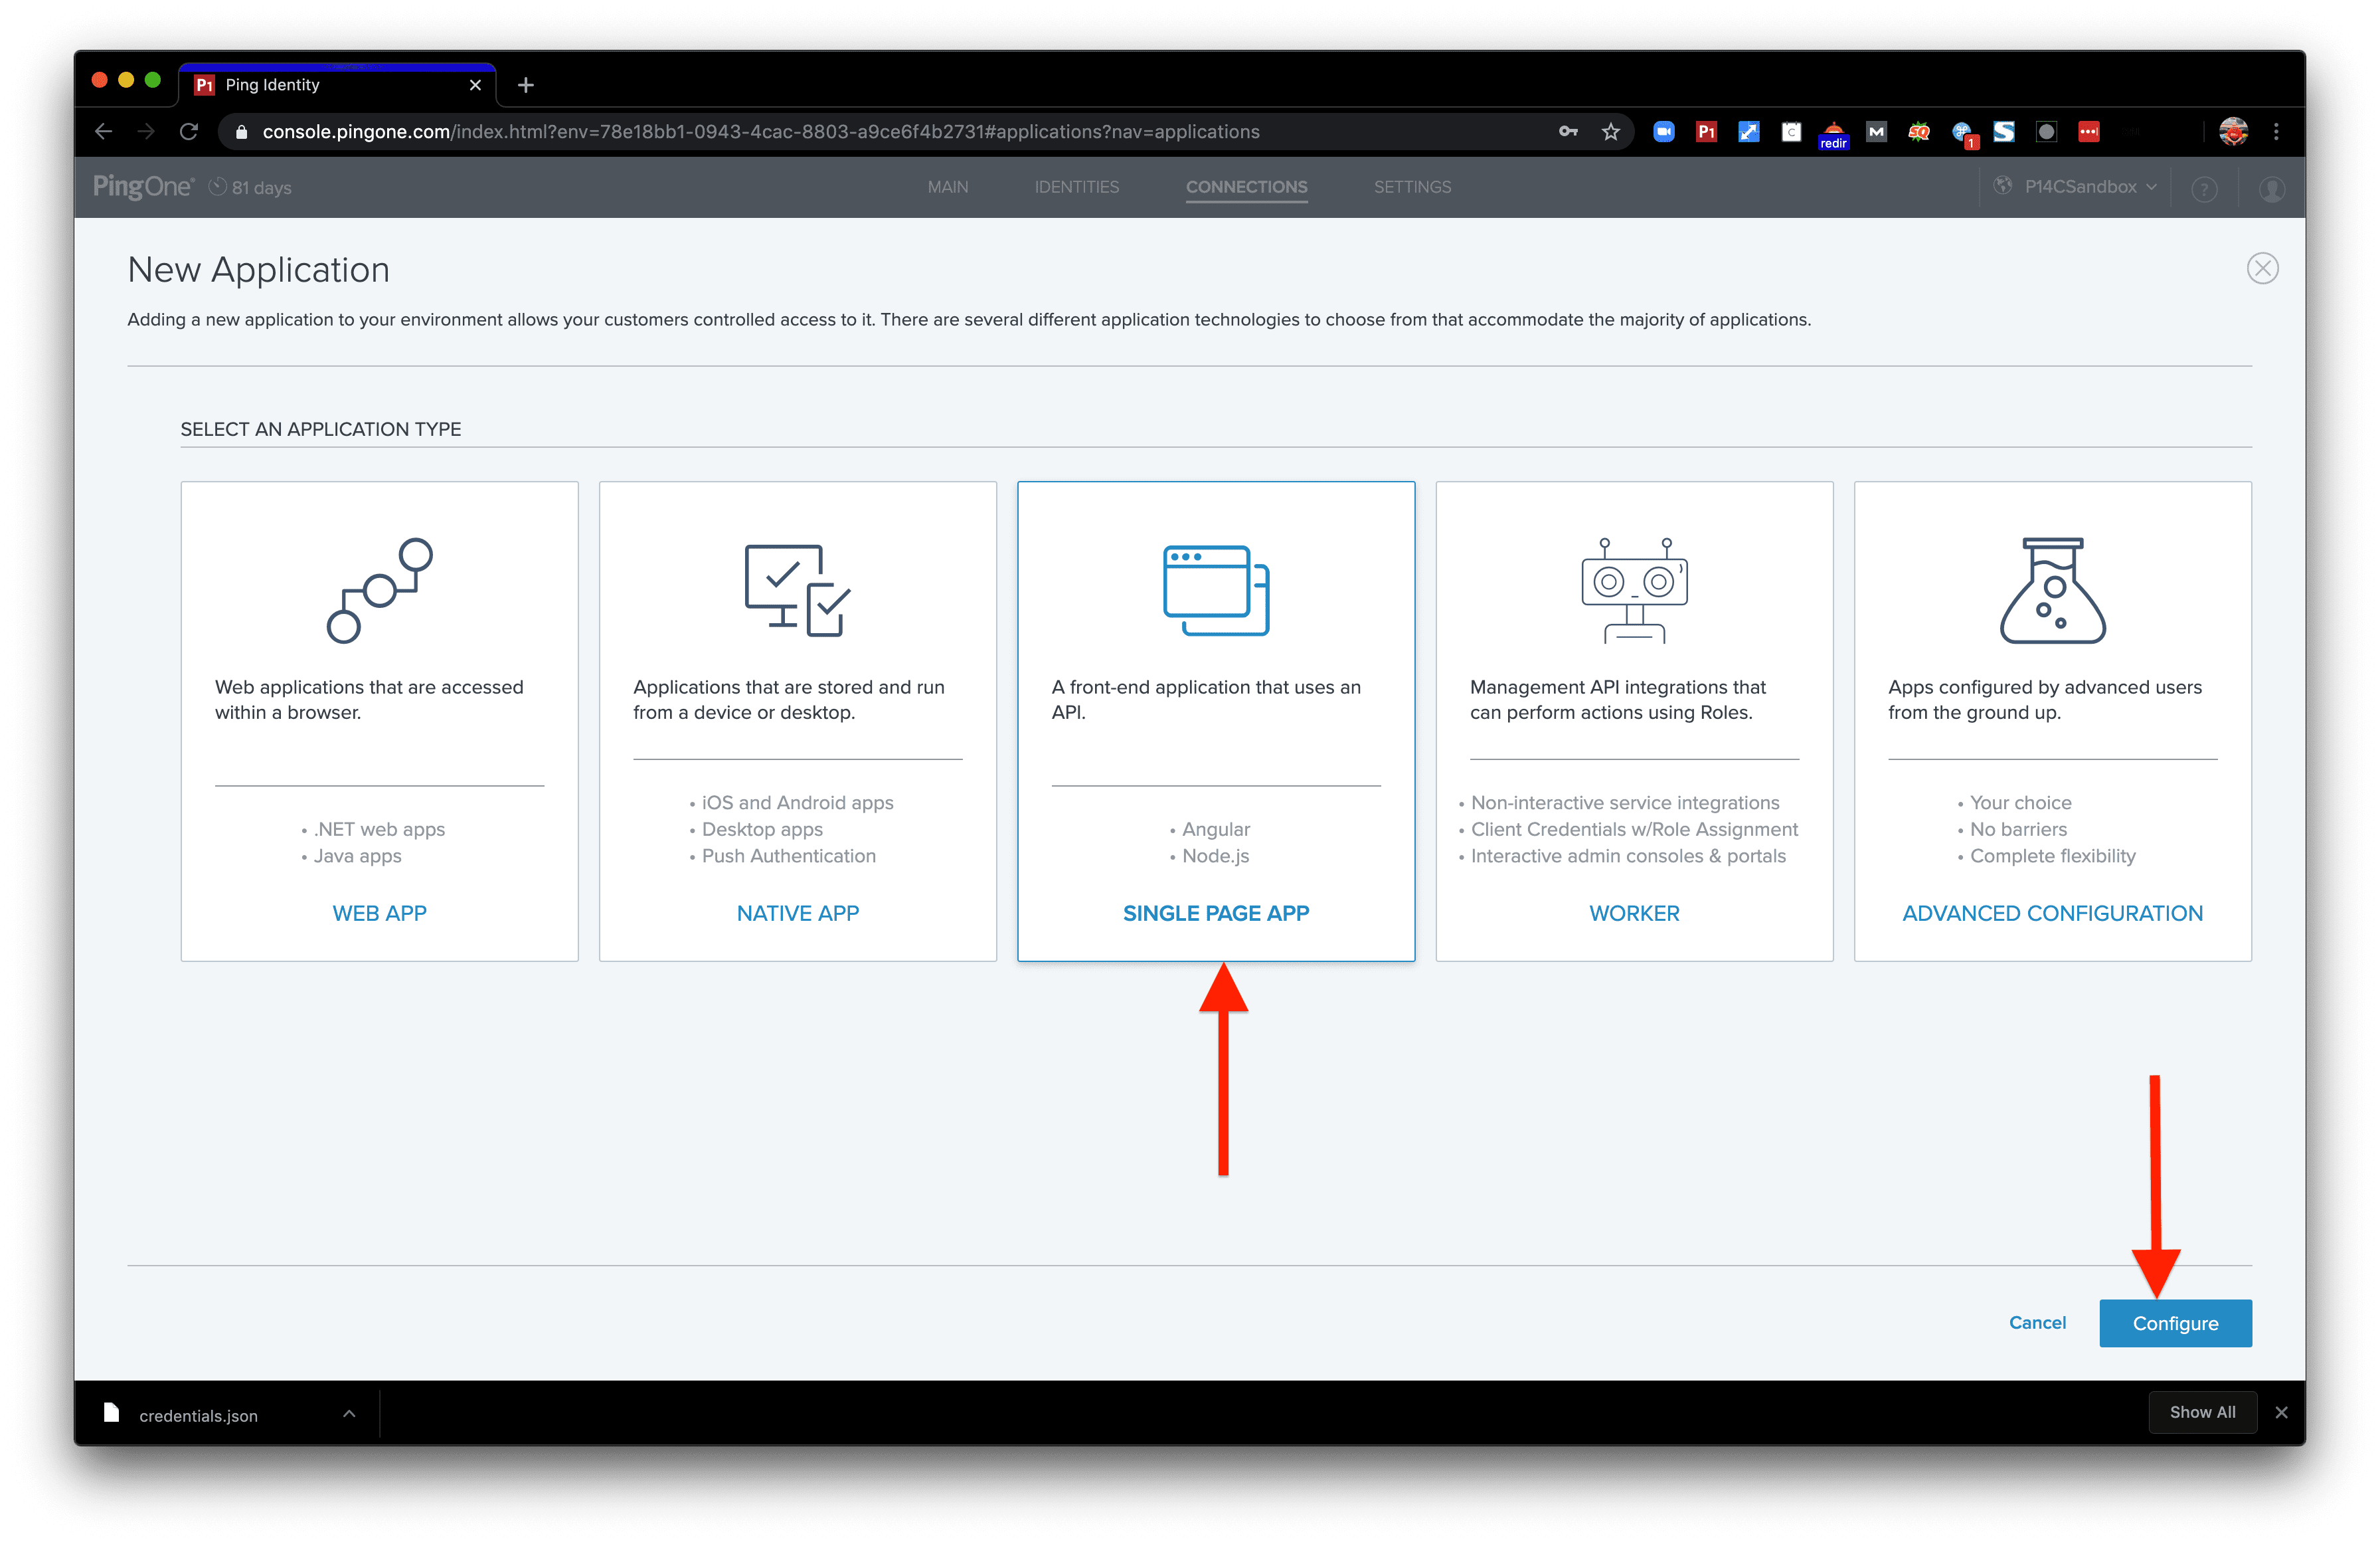Bookmark this page with the star icon
Image resolution: width=2380 pixels, height=1544 pixels.
tap(1610, 131)
